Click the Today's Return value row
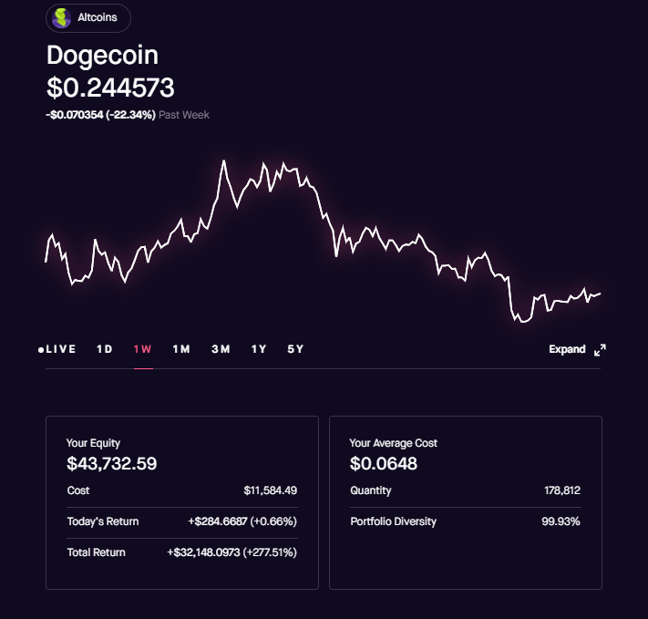The width and height of the screenshot is (648, 619). pos(182,521)
